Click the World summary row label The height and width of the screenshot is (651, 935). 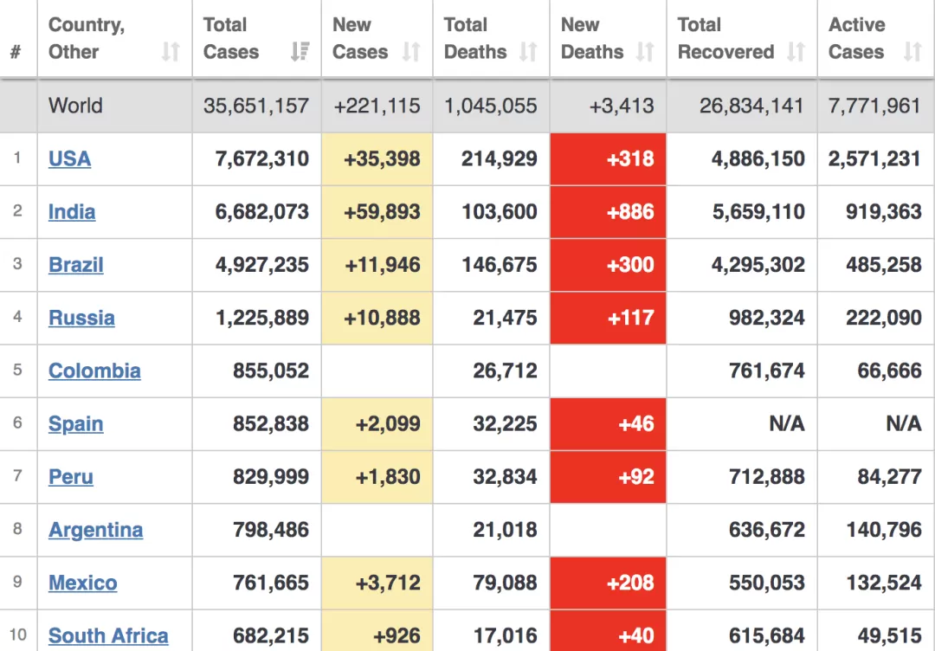(75, 106)
